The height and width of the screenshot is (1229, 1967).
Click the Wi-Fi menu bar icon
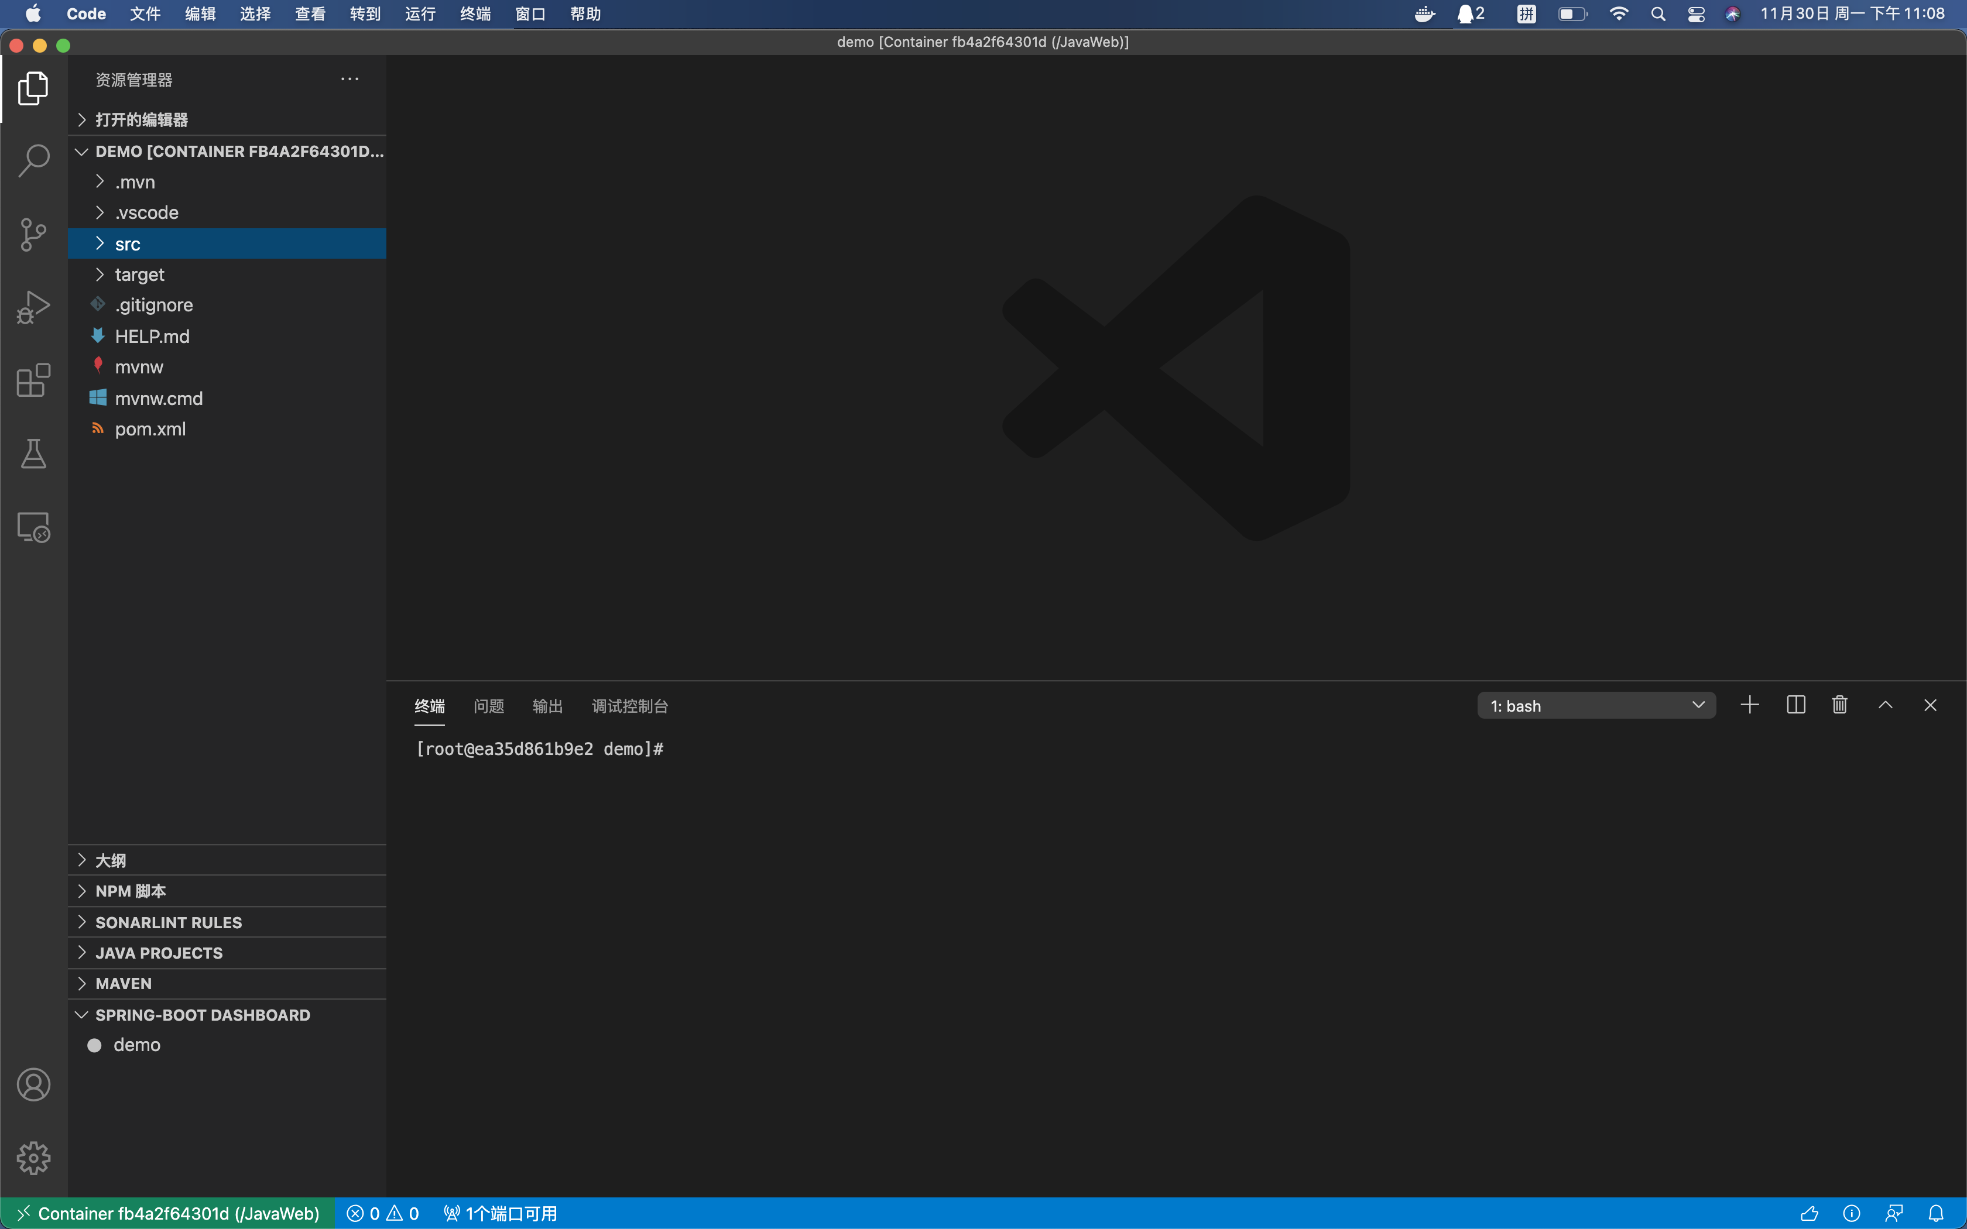coord(1619,14)
